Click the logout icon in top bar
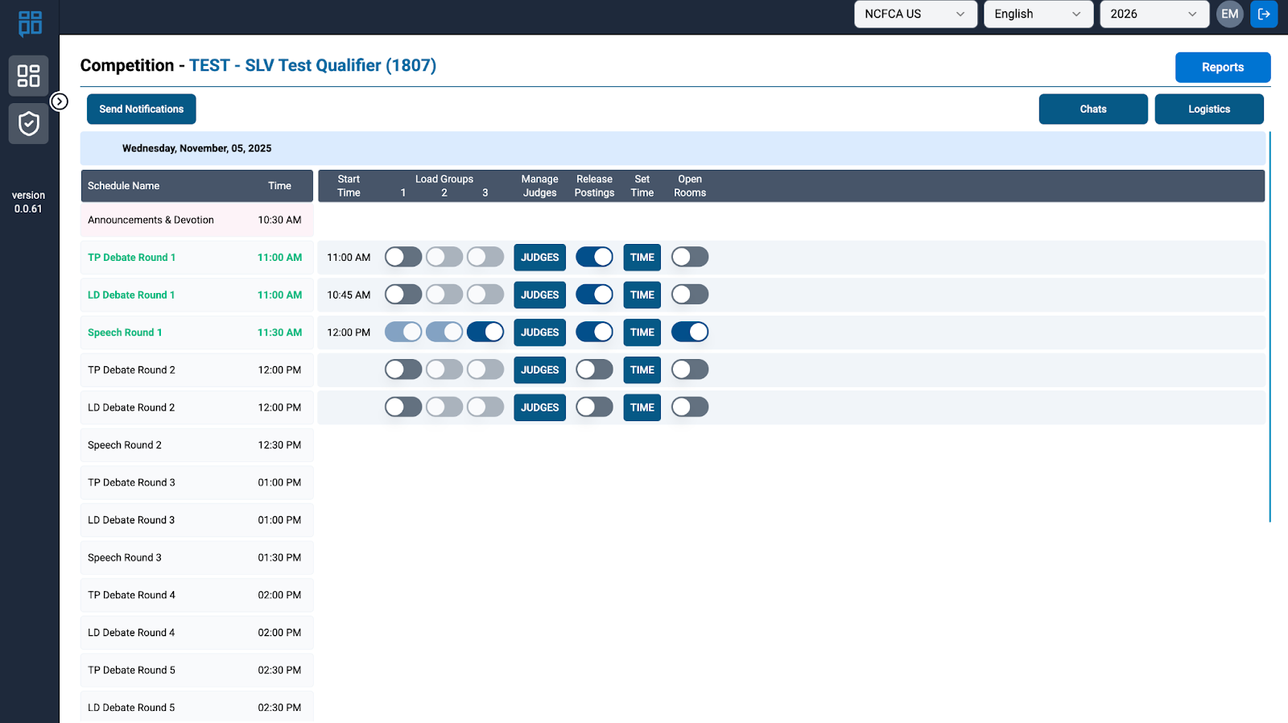 (1264, 14)
